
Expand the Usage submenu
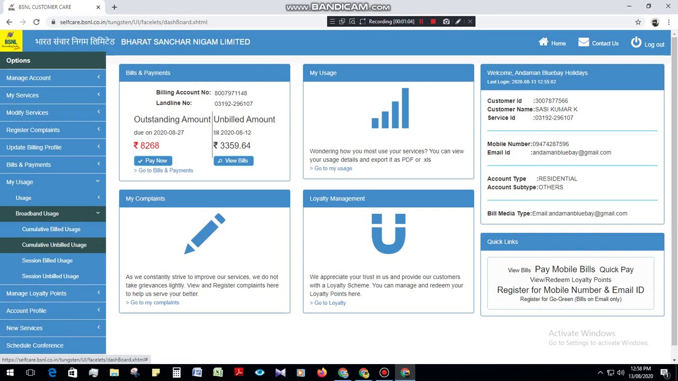point(53,198)
